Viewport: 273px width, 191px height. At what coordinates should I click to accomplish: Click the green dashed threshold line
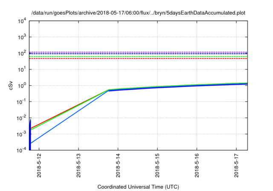point(138,57)
